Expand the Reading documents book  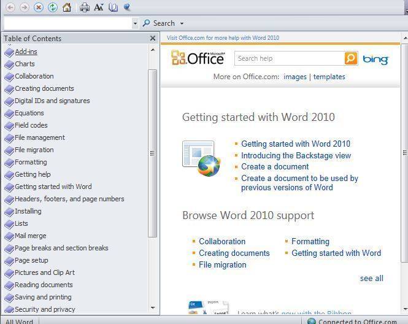click(x=44, y=285)
